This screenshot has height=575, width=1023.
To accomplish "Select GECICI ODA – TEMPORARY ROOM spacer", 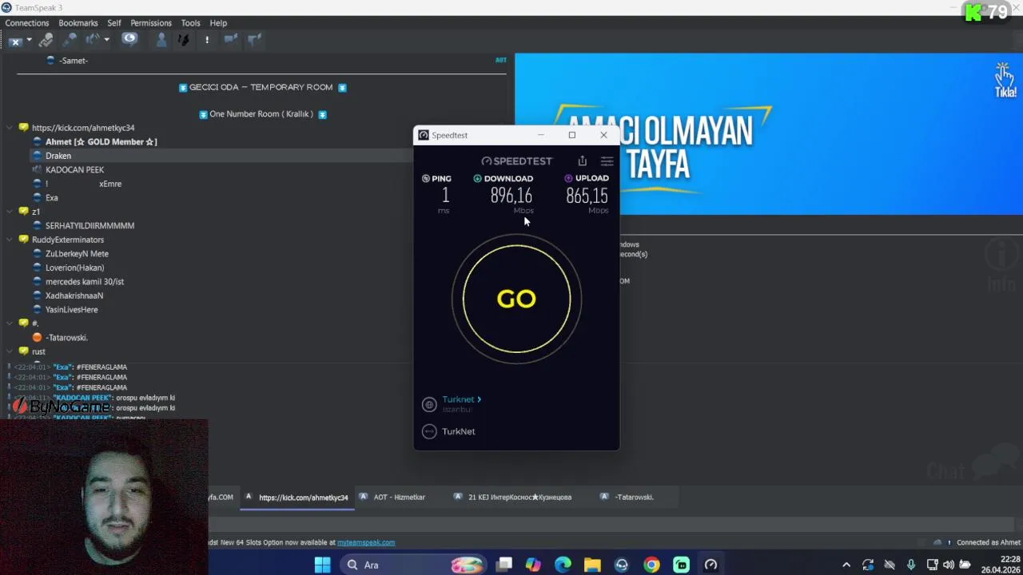I will (x=261, y=87).
